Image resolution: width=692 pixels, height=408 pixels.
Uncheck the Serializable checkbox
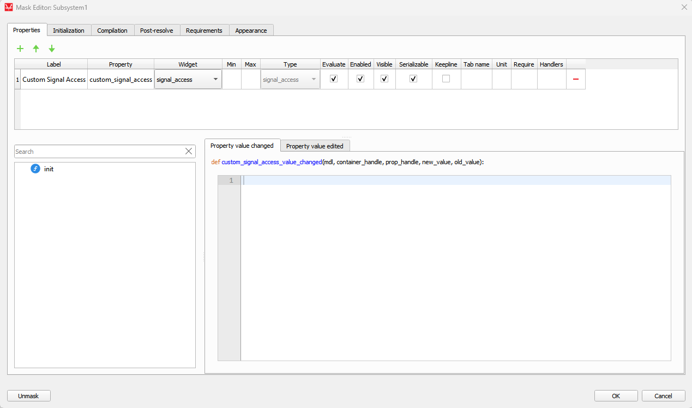tap(413, 79)
